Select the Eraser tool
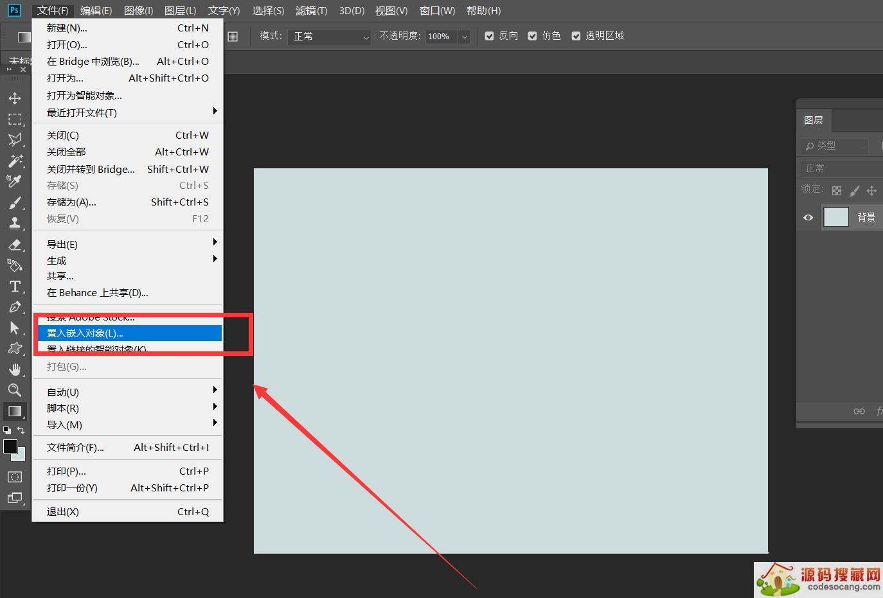 pos(15,245)
